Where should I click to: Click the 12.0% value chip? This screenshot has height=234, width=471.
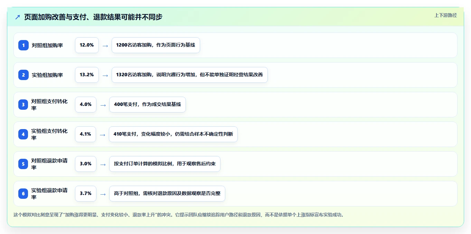tap(87, 45)
